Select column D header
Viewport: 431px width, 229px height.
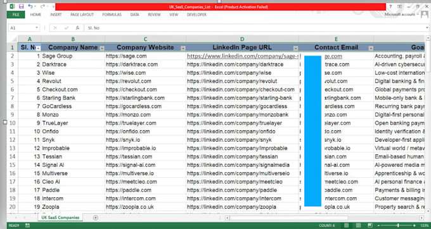coord(242,39)
